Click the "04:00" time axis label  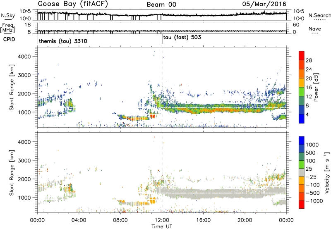79,220
